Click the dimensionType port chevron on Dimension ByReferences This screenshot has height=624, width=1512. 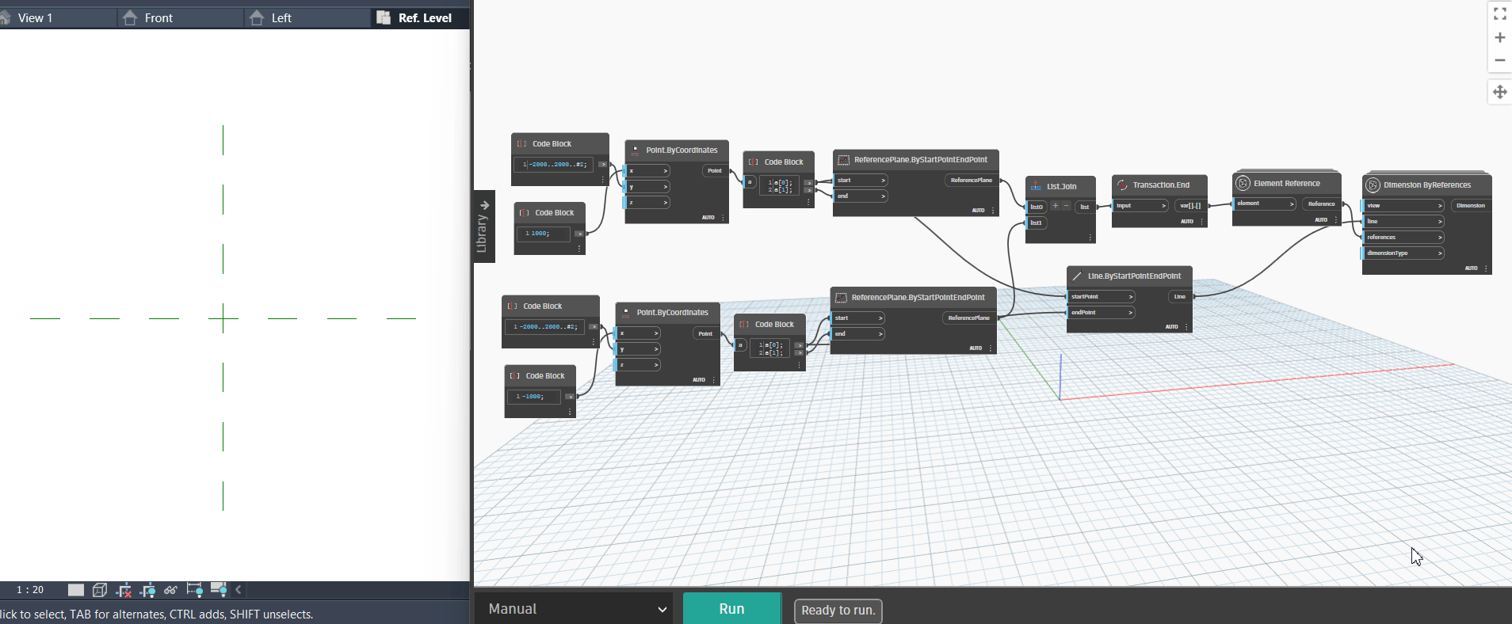[1440, 253]
